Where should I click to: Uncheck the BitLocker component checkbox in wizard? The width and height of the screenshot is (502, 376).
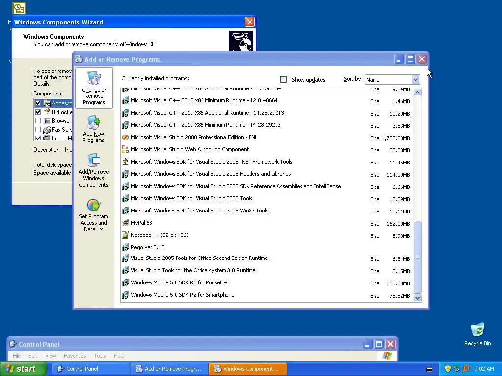[x=38, y=112]
